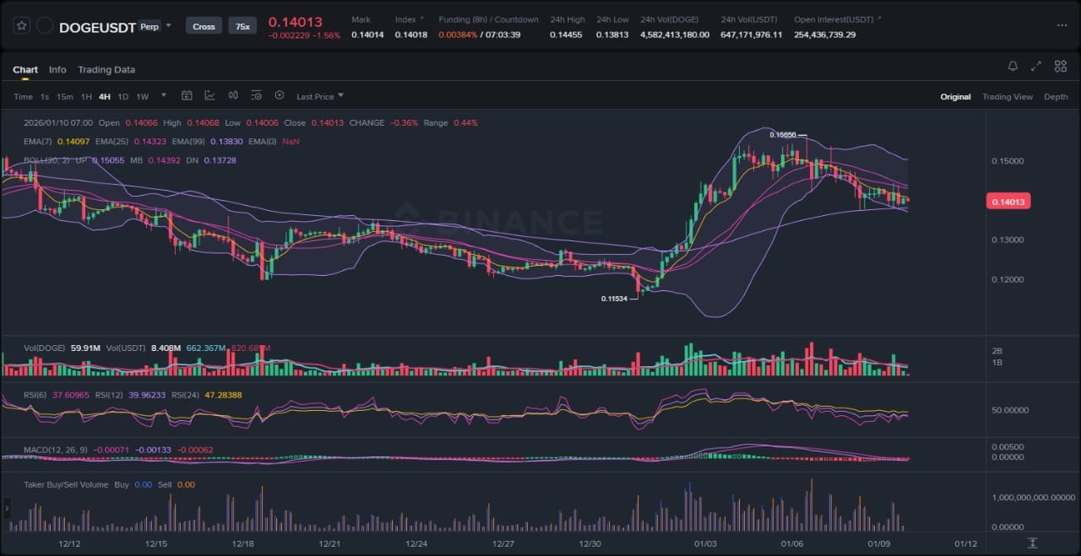Click the Perp contract type badge

tap(149, 26)
